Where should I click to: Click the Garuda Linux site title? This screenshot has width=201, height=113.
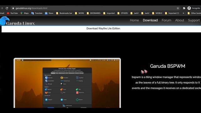(x=20, y=23)
